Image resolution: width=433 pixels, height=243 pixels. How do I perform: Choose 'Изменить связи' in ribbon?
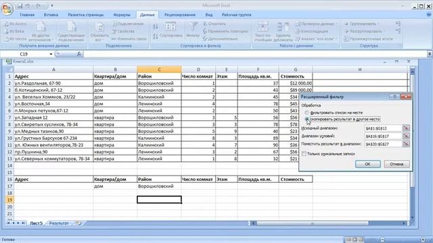point(129,39)
